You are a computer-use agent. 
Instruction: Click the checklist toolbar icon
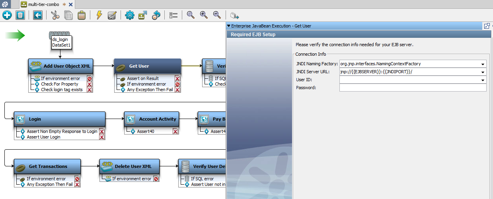click(173, 15)
